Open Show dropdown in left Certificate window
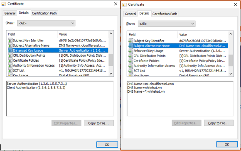 tap(46, 23)
